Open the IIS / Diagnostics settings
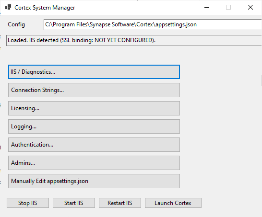The width and height of the screenshot is (262, 217). (94, 72)
